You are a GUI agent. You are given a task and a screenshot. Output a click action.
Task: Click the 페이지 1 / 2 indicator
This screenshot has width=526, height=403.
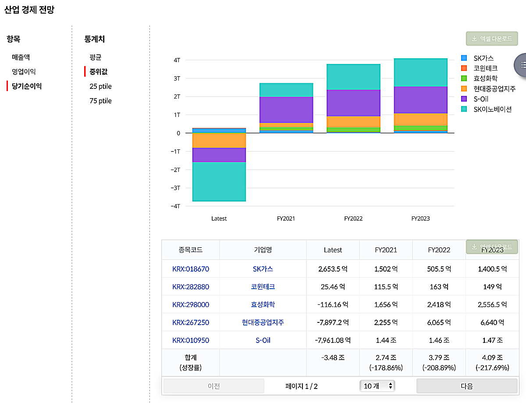pyautogui.click(x=301, y=386)
